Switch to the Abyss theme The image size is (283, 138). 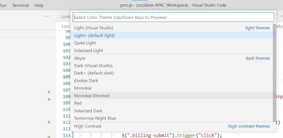point(80,58)
